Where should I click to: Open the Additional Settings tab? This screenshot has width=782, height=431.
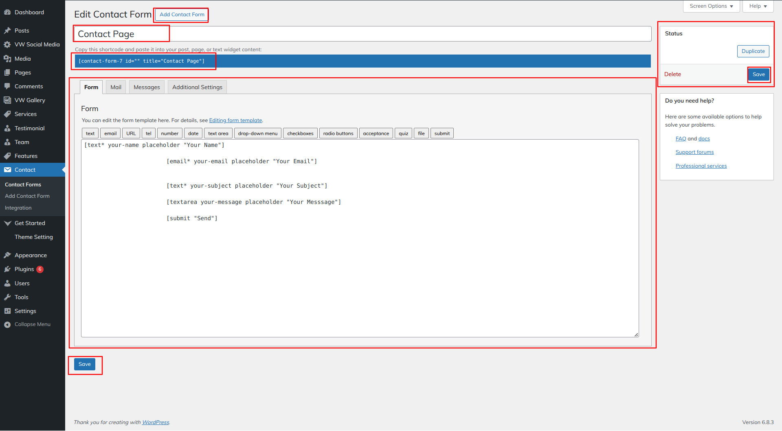click(197, 87)
